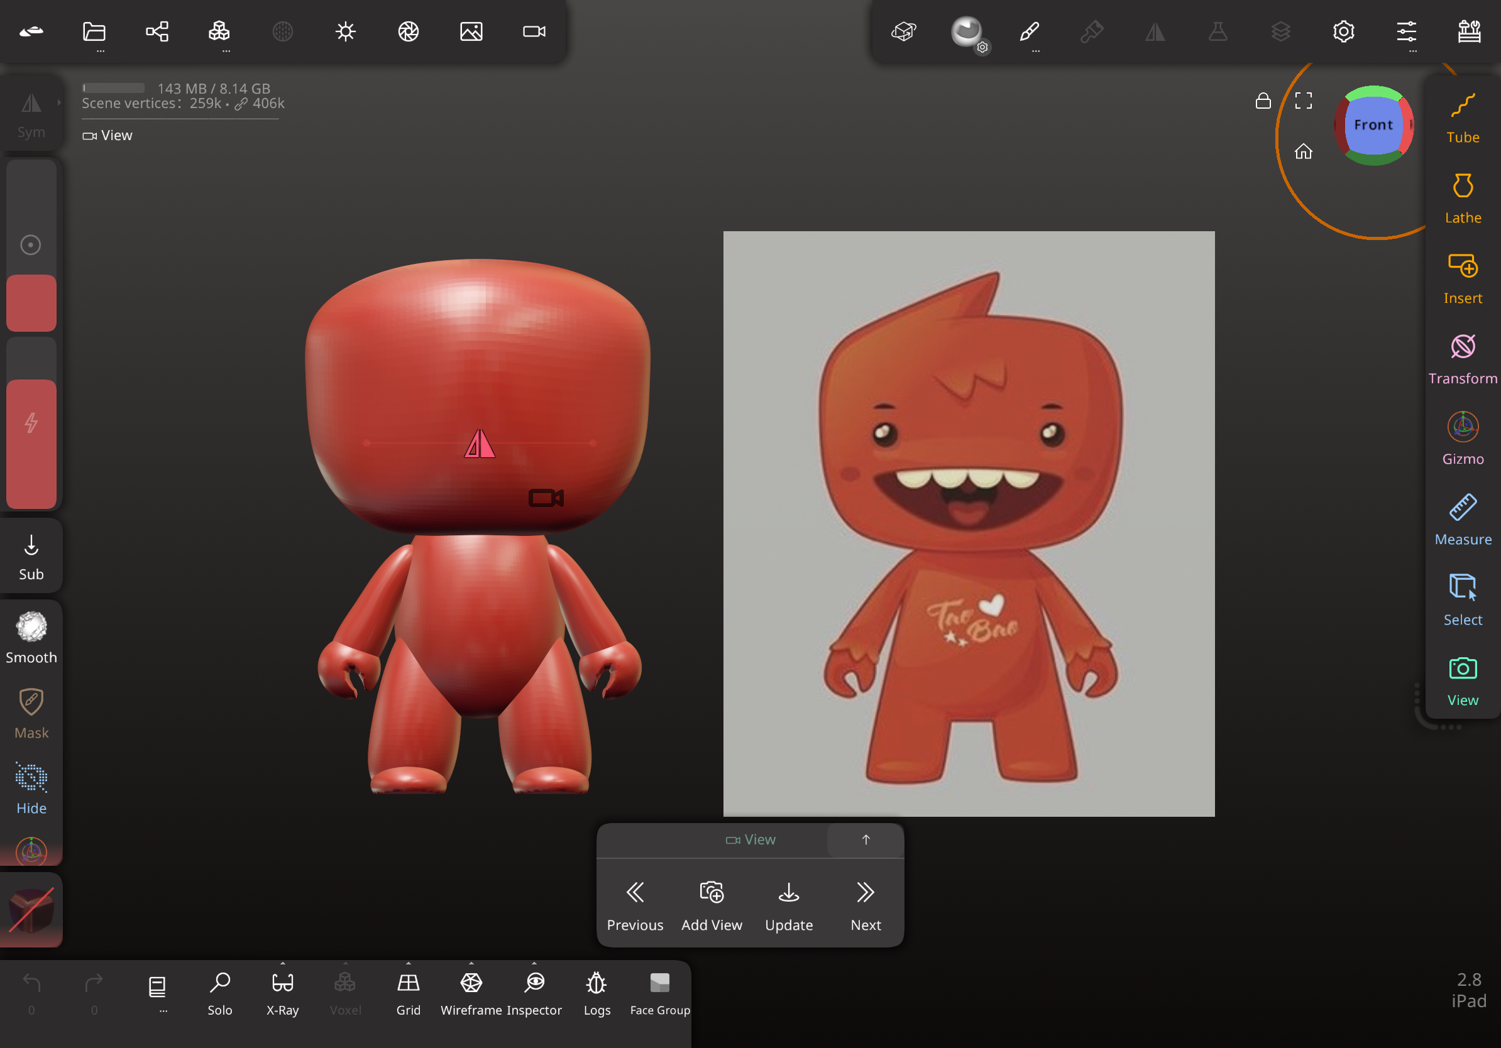Choose the Smooth brush

tap(31, 638)
